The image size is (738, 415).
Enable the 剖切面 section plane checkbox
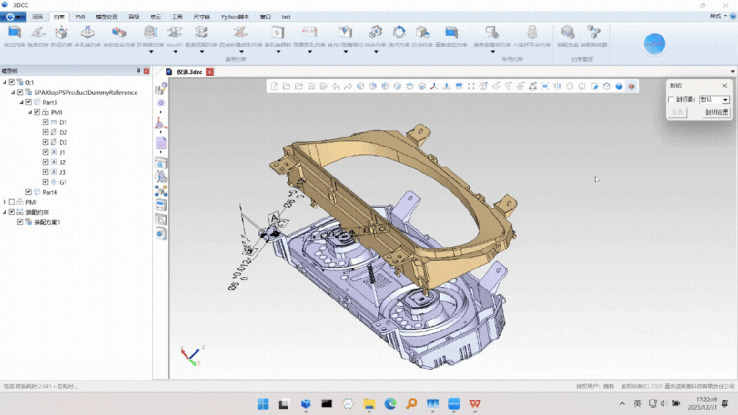(x=671, y=99)
